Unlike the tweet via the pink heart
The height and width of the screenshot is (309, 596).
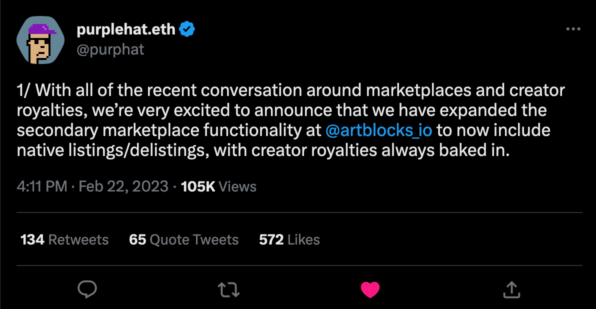370,289
